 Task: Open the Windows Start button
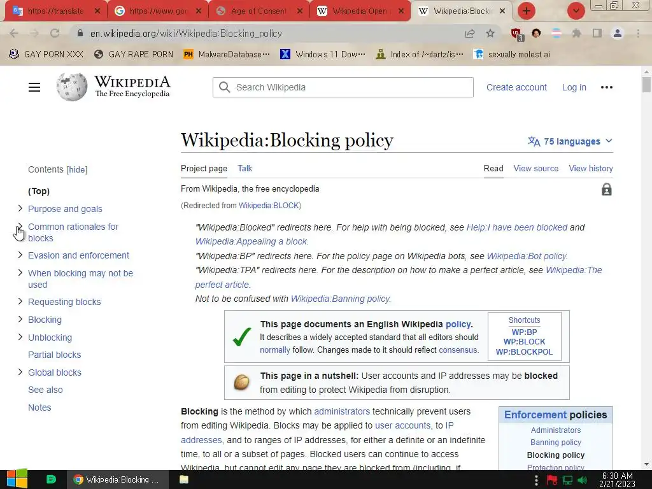pyautogui.click(x=17, y=479)
